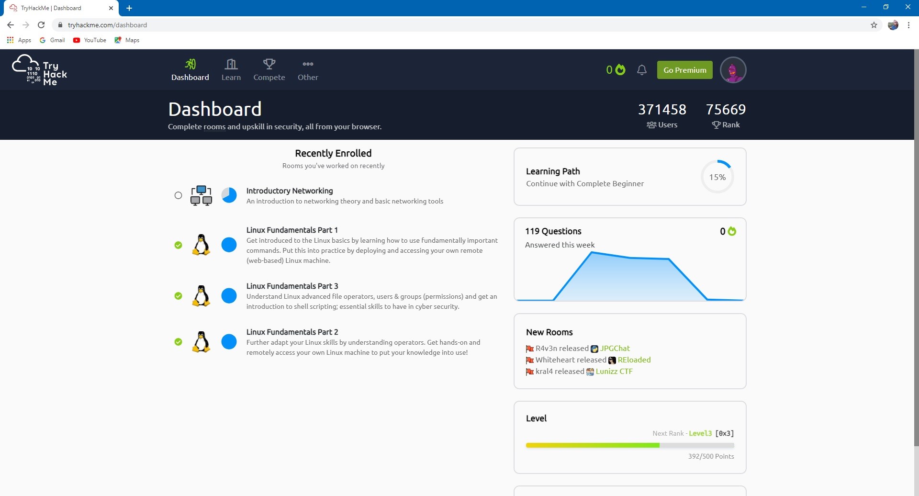Screen dimensions: 919x496
Task: Open the JPGChat new room link
Action: tap(615, 348)
